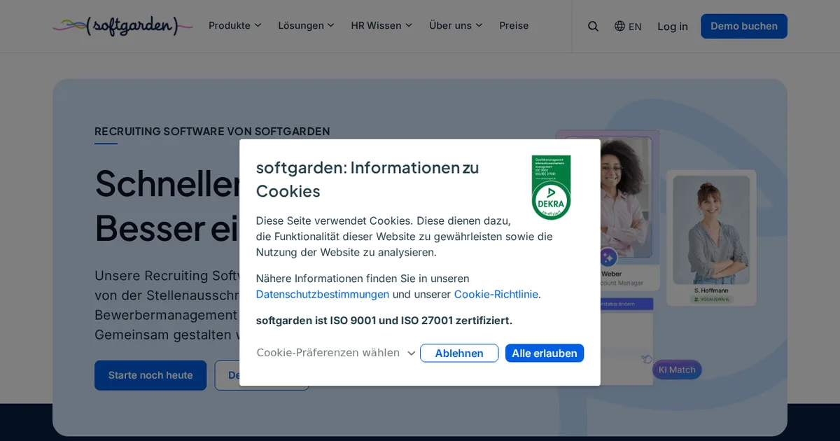Expand the Lösungen menu
840x441 pixels.
[x=306, y=25]
